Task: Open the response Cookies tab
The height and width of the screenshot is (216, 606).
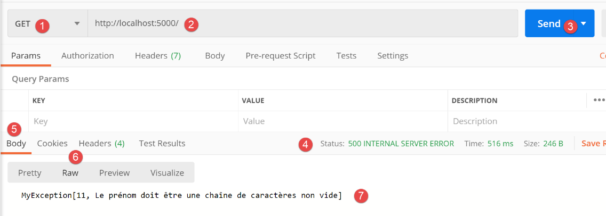Action: click(x=52, y=143)
